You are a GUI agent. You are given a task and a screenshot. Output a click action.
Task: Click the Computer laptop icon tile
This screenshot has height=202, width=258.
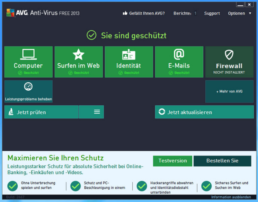pyautogui.click(x=28, y=54)
